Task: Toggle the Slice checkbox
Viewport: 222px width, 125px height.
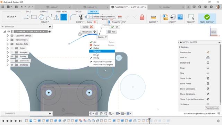Action: [208, 73]
